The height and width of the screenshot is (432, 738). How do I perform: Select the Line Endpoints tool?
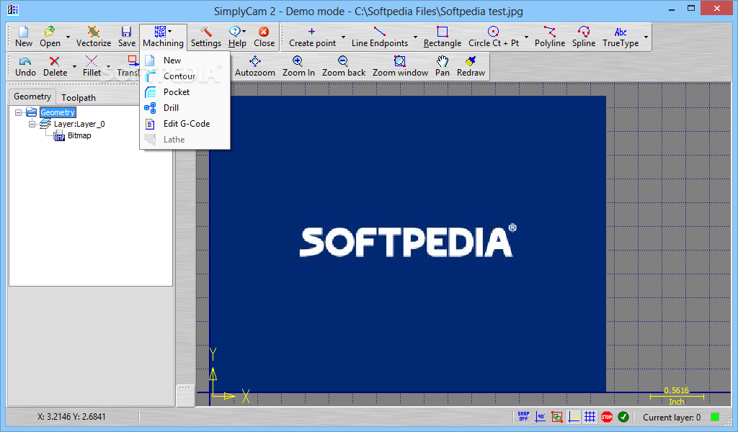point(379,37)
